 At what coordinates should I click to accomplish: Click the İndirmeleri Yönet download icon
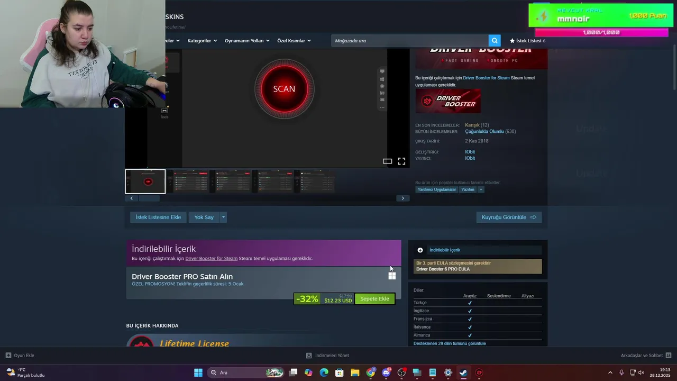309,356
